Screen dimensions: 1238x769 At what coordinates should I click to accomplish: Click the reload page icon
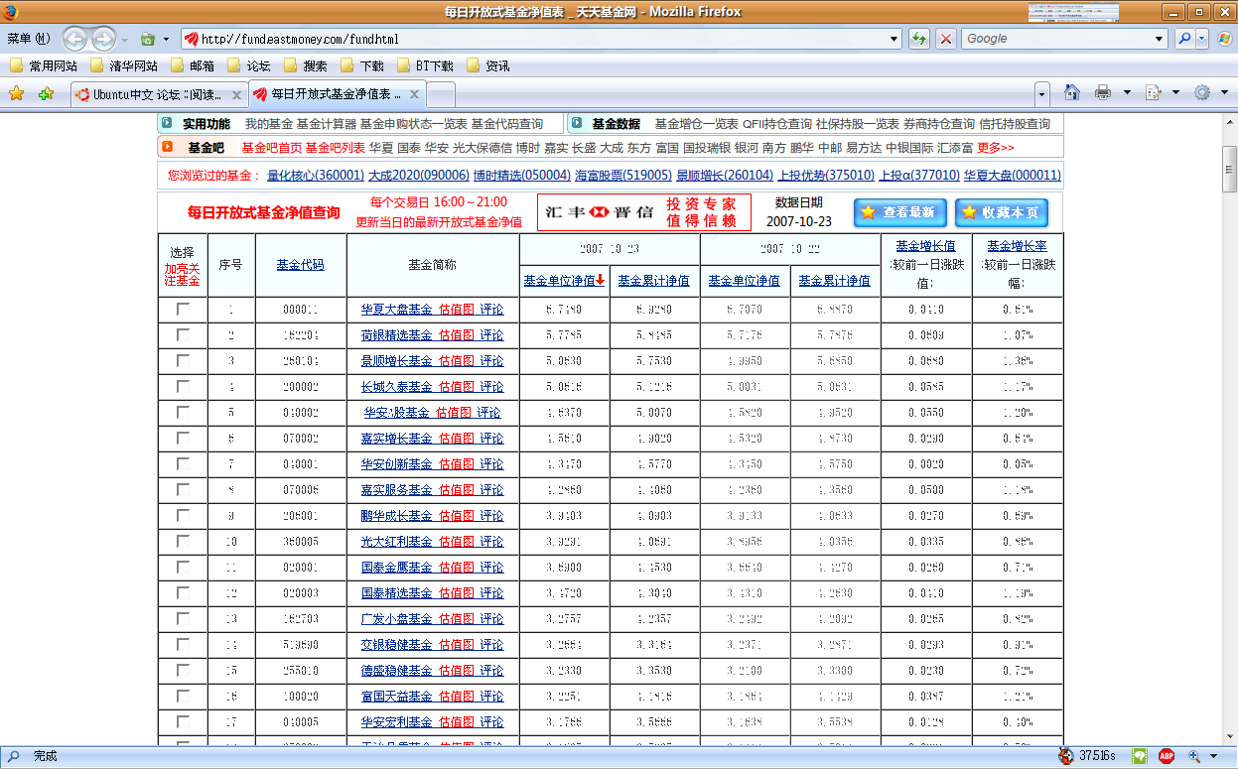click(919, 39)
